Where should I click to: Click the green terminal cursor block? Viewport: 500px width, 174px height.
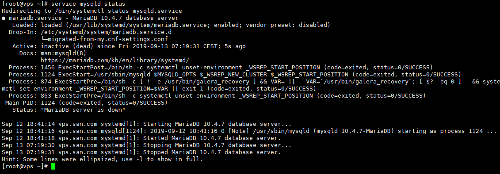click(x=53, y=166)
